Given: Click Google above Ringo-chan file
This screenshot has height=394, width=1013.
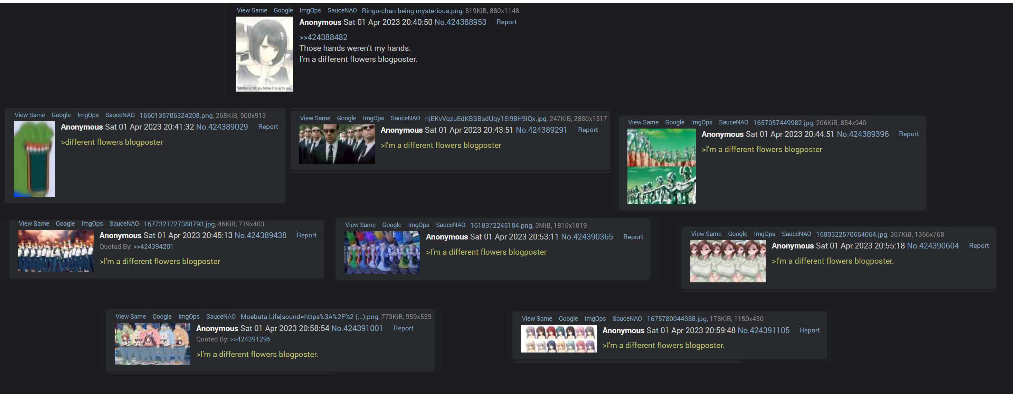Looking at the screenshot, I should (x=283, y=10).
